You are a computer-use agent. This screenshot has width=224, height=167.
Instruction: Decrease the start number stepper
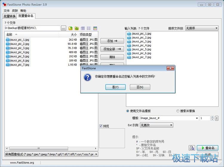pos(212,119)
